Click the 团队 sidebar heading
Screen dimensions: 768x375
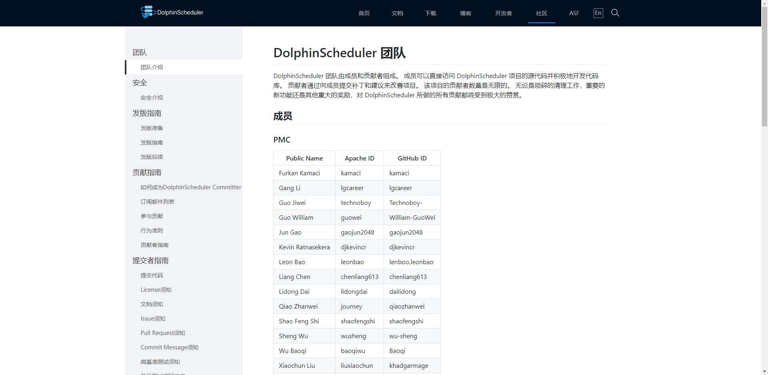[140, 52]
